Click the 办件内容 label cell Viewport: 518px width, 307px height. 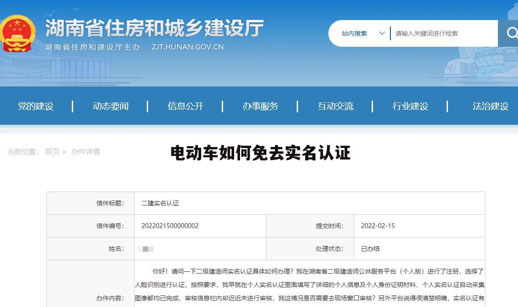point(91,283)
